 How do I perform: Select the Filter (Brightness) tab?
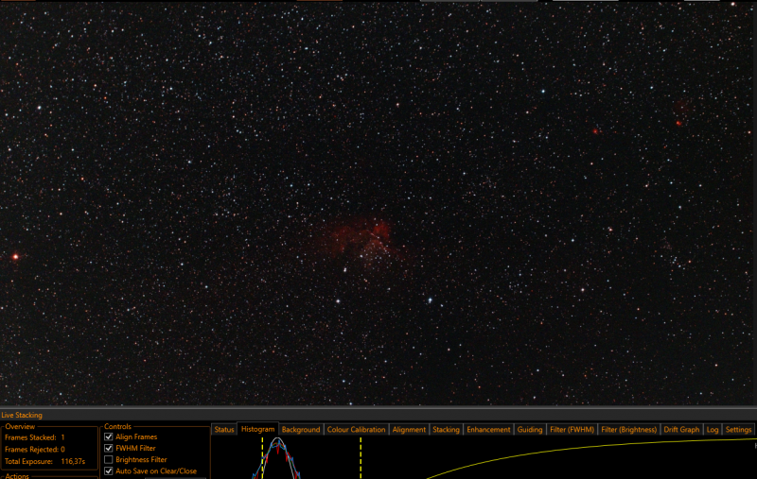[x=628, y=429]
